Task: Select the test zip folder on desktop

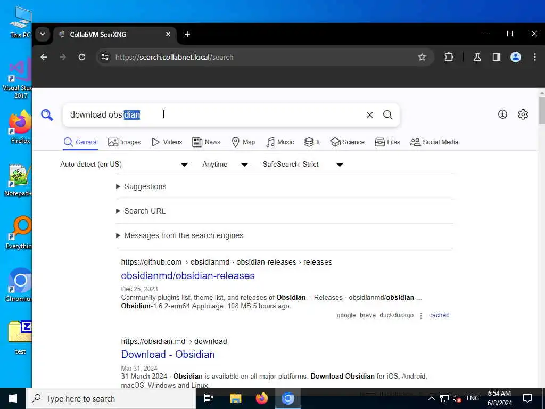Action: click(x=20, y=337)
